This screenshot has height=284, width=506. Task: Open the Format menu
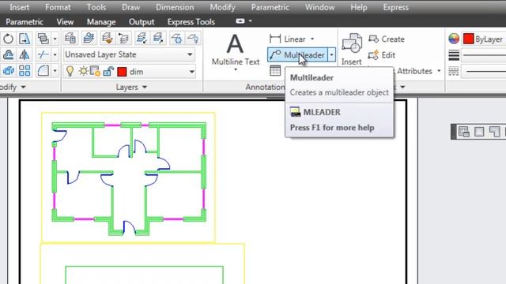(x=58, y=7)
